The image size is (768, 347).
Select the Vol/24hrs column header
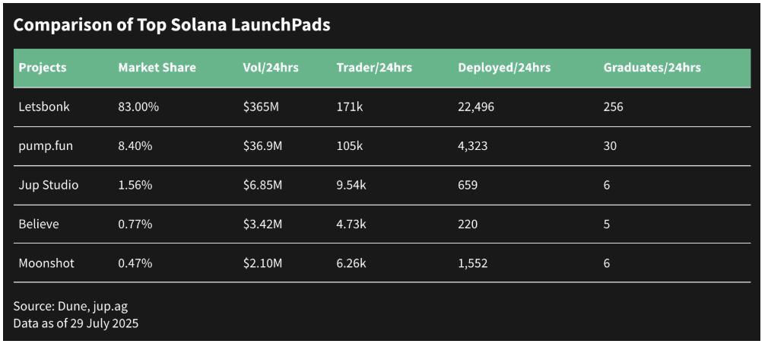point(271,68)
